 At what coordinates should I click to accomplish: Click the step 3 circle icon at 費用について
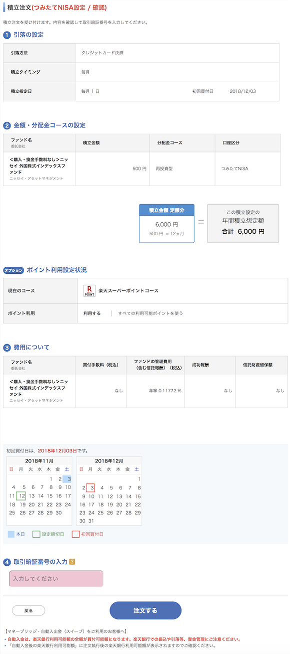tap(7, 348)
